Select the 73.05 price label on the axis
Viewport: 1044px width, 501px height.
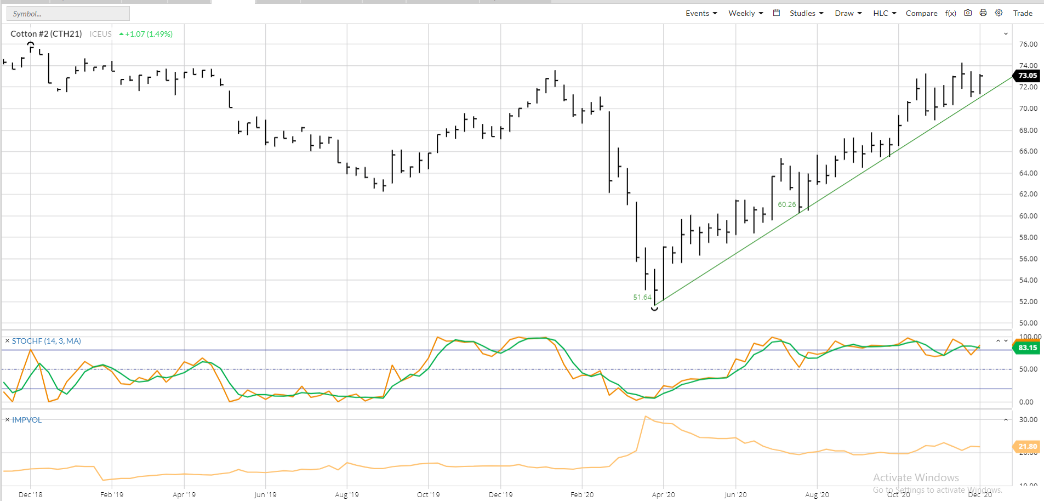click(x=1026, y=76)
